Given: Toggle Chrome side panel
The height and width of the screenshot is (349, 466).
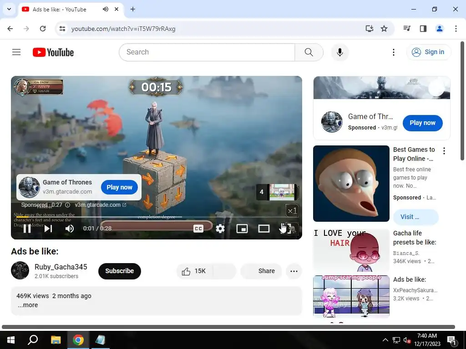Looking at the screenshot, I should (423, 29).
